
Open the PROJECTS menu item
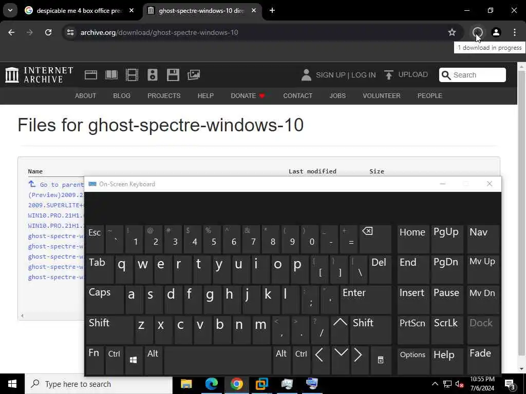pyautogui.click(x=164, y=96)
